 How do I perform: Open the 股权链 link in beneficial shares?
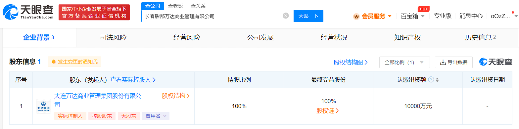[328, 111]
